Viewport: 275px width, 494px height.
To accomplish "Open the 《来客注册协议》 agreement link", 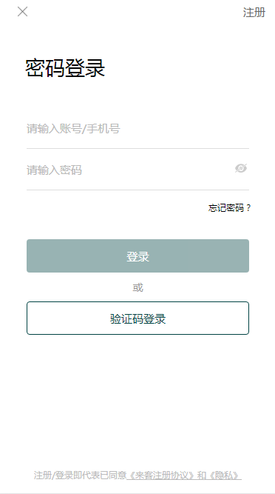I will coord(162,475).
